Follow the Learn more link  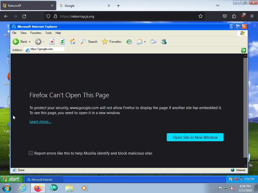(40, 122)
